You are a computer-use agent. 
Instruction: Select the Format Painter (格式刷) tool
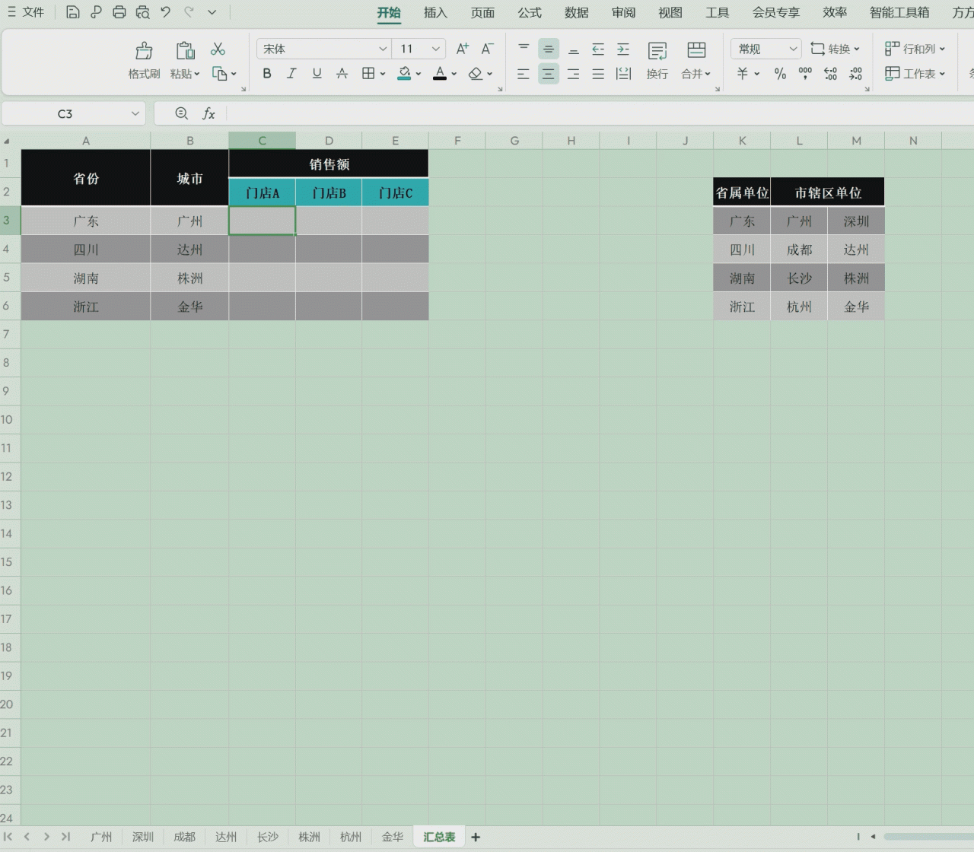pyautogui.click(x=144, y=61)
